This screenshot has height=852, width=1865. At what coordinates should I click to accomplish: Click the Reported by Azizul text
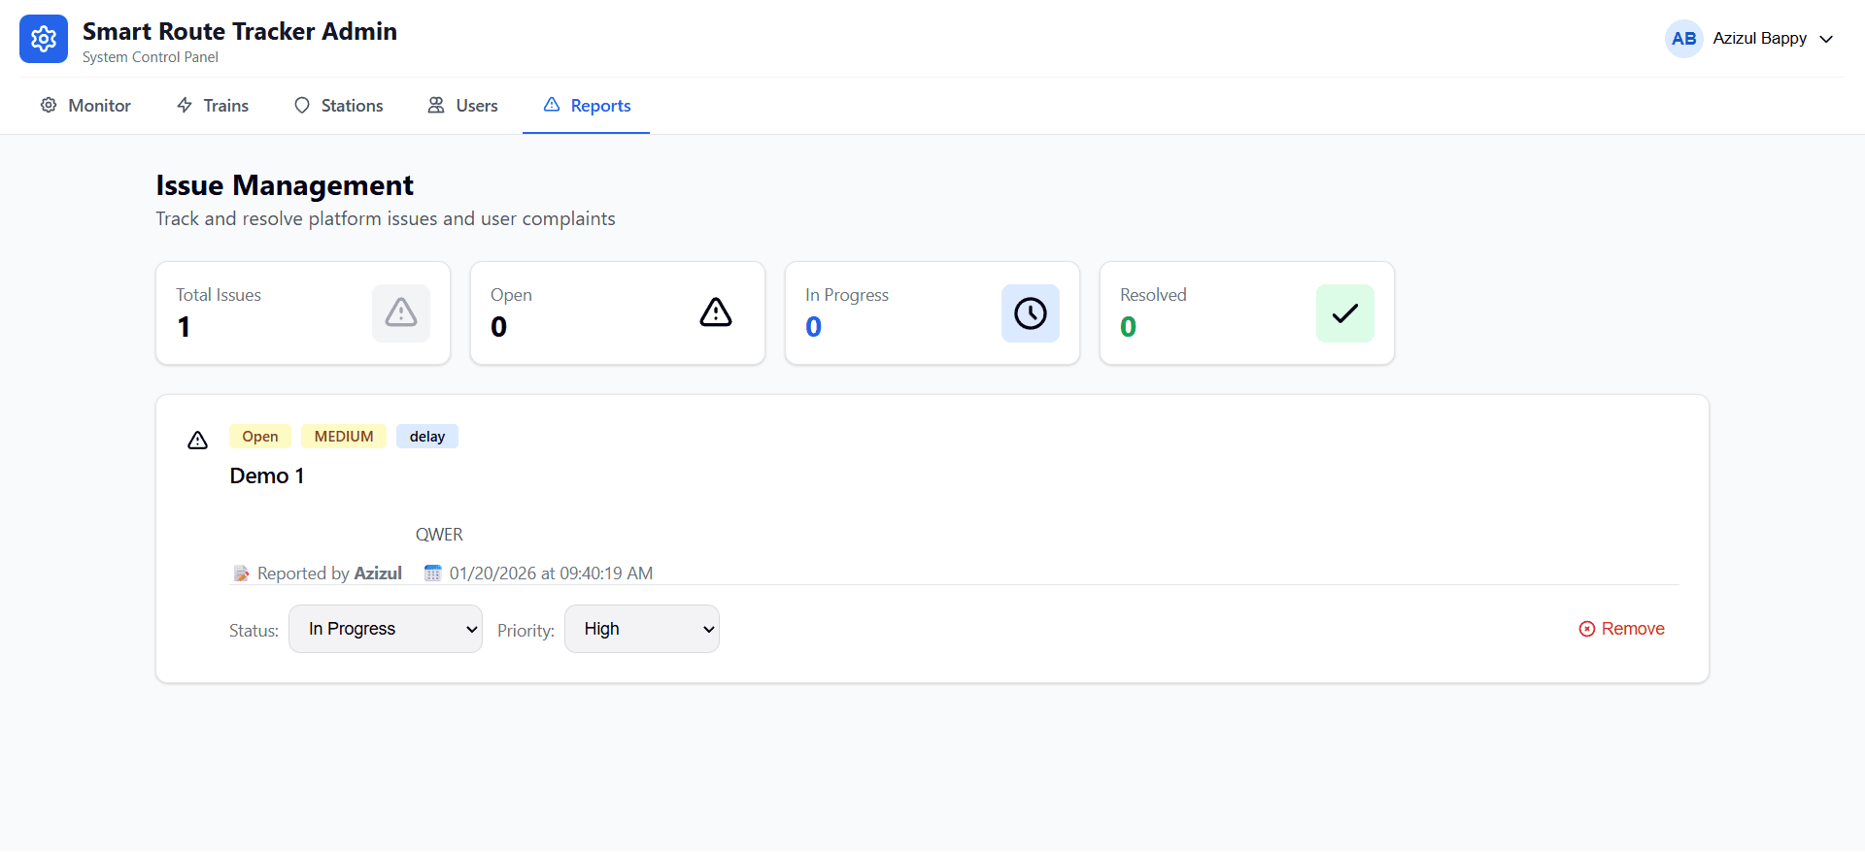click(329, 573)
